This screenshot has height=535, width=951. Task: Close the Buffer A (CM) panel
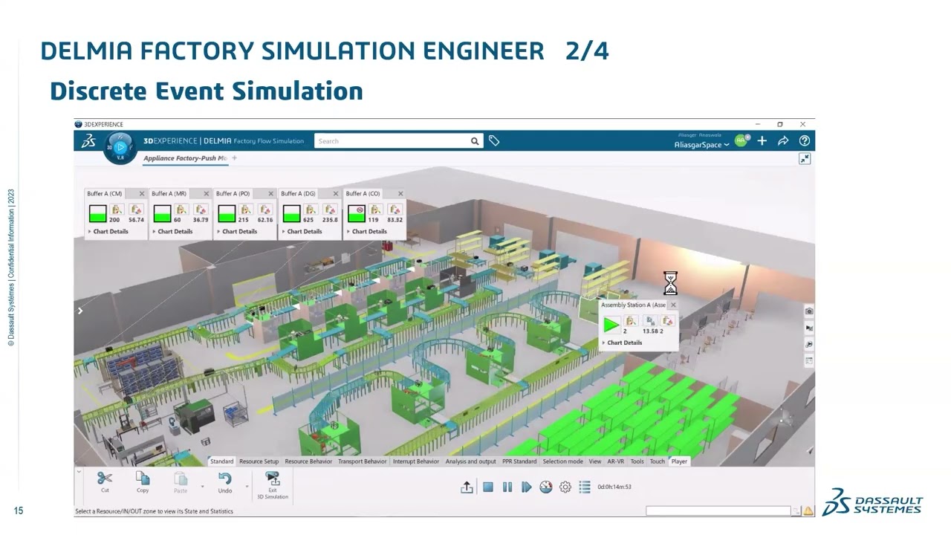point(142,194)
